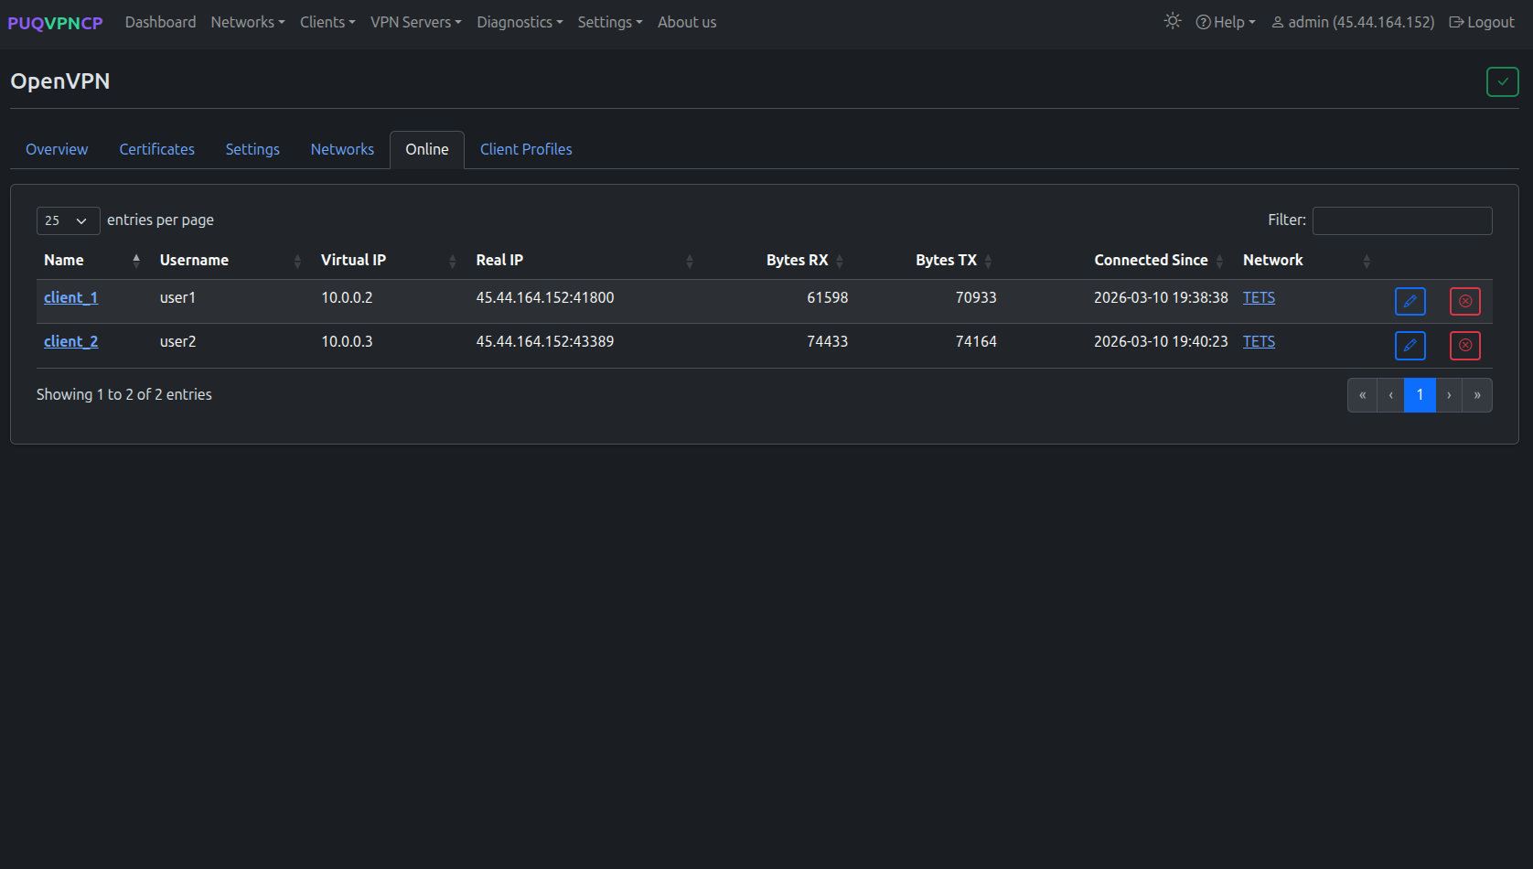
Task: Click Bytes RX value 61598
Action: (x=827, y=297)
